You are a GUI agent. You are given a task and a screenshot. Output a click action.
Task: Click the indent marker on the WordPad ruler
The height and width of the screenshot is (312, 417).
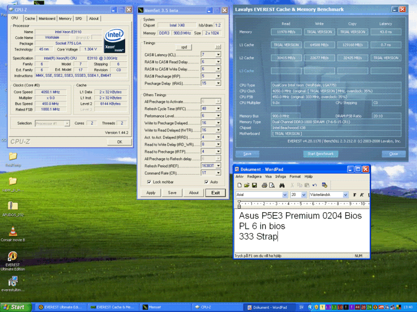coord(239,204)
